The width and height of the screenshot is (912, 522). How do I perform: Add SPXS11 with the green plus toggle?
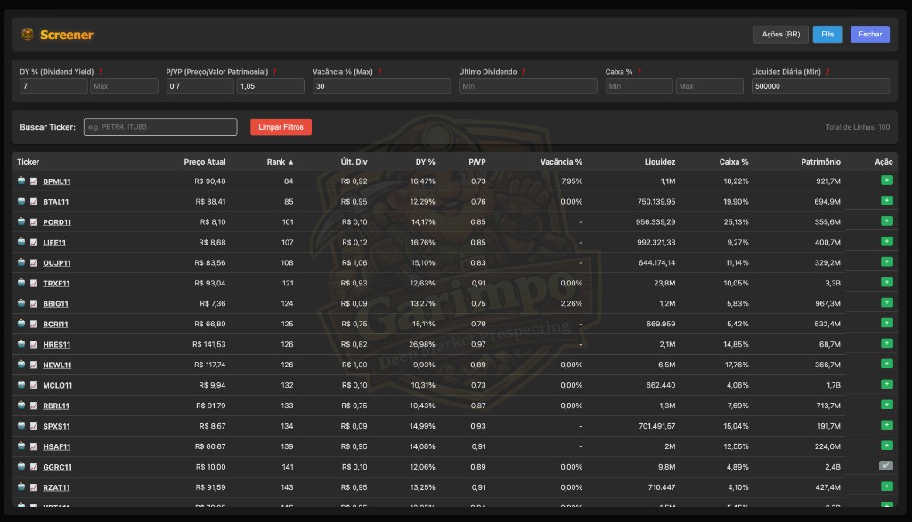point(887,426)
